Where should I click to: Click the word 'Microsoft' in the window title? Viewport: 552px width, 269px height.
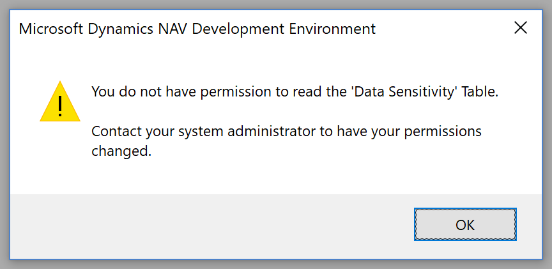click(x=51, y=29)
